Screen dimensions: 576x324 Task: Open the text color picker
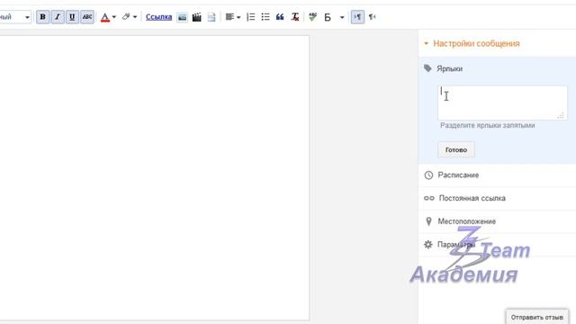108,17
